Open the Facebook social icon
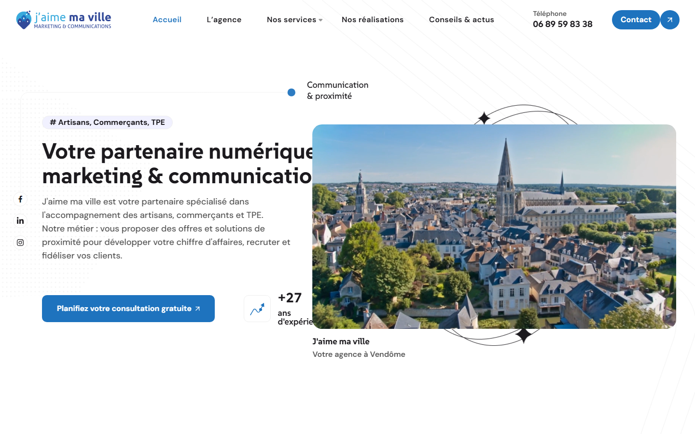The width and height of the screenshot is (695, 434). pyautogui.click(x=20, y=199)
